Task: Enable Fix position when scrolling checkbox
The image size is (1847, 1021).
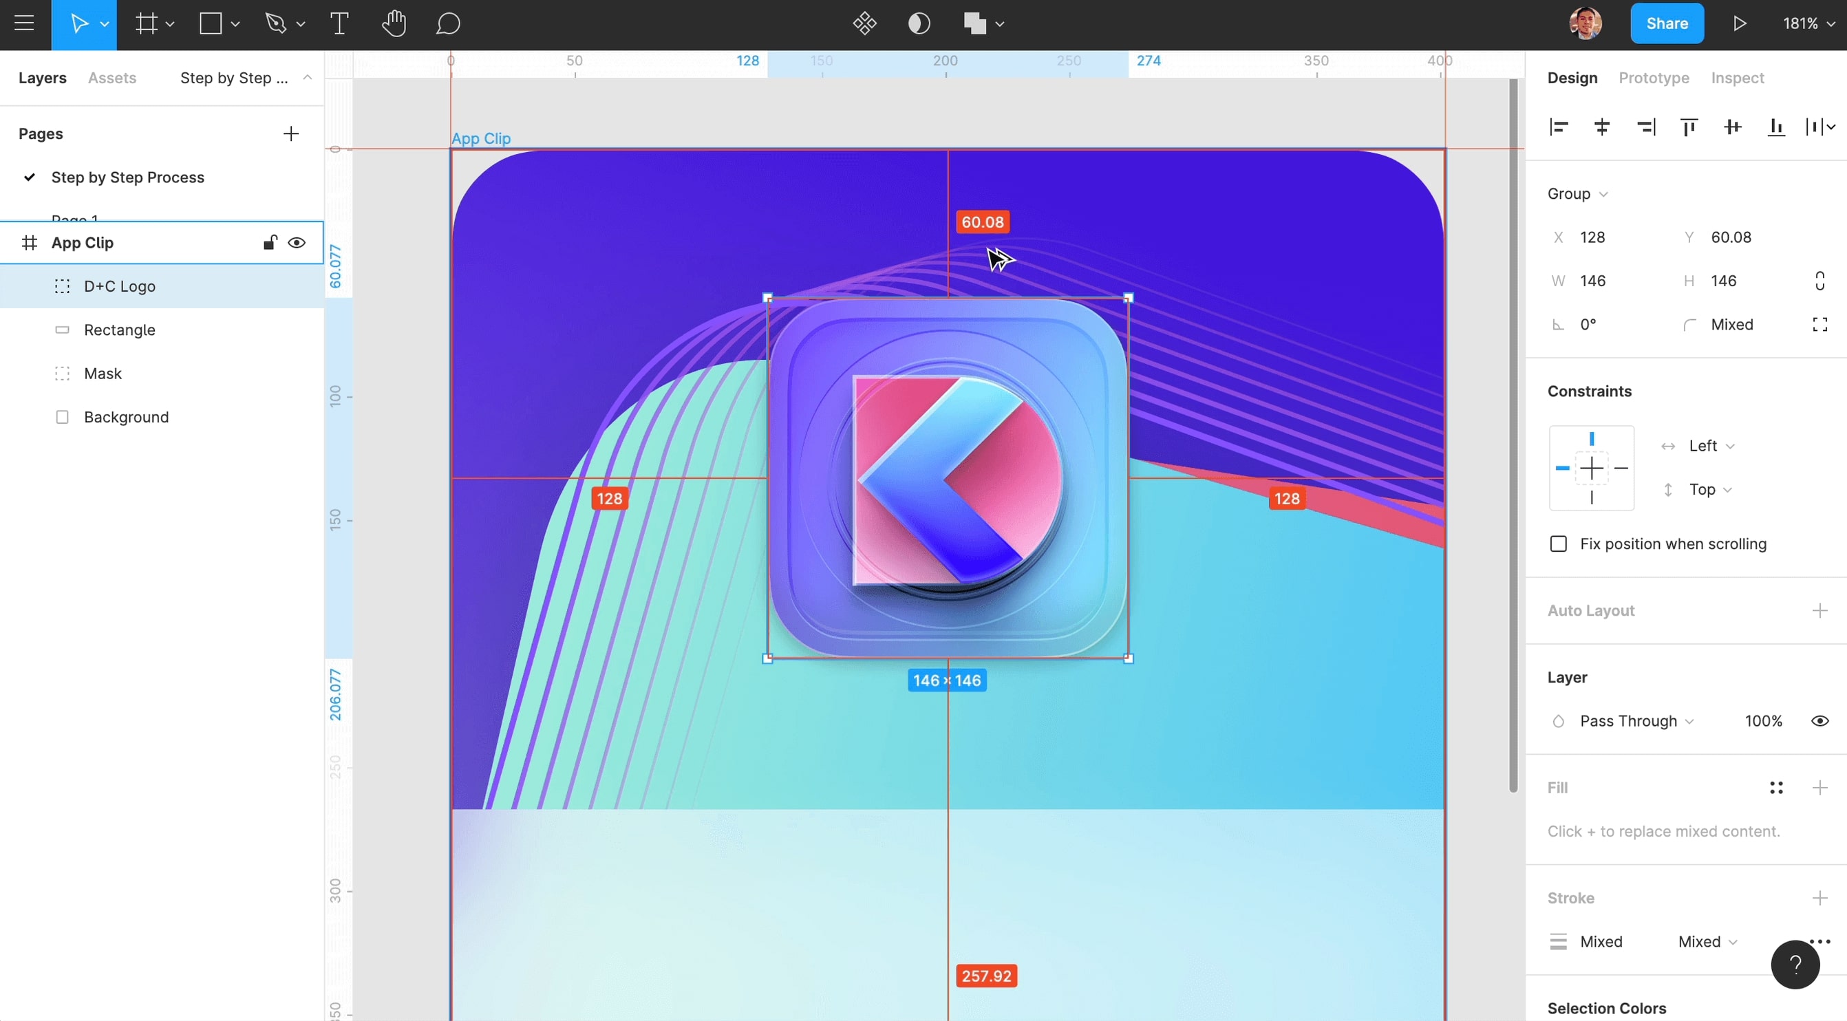Action: tap(1558, 544)
